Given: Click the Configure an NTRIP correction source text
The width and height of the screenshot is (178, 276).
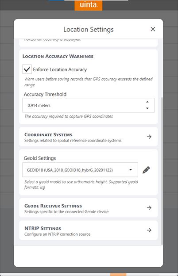Looking at the screenshot, I should coord(57,234).
